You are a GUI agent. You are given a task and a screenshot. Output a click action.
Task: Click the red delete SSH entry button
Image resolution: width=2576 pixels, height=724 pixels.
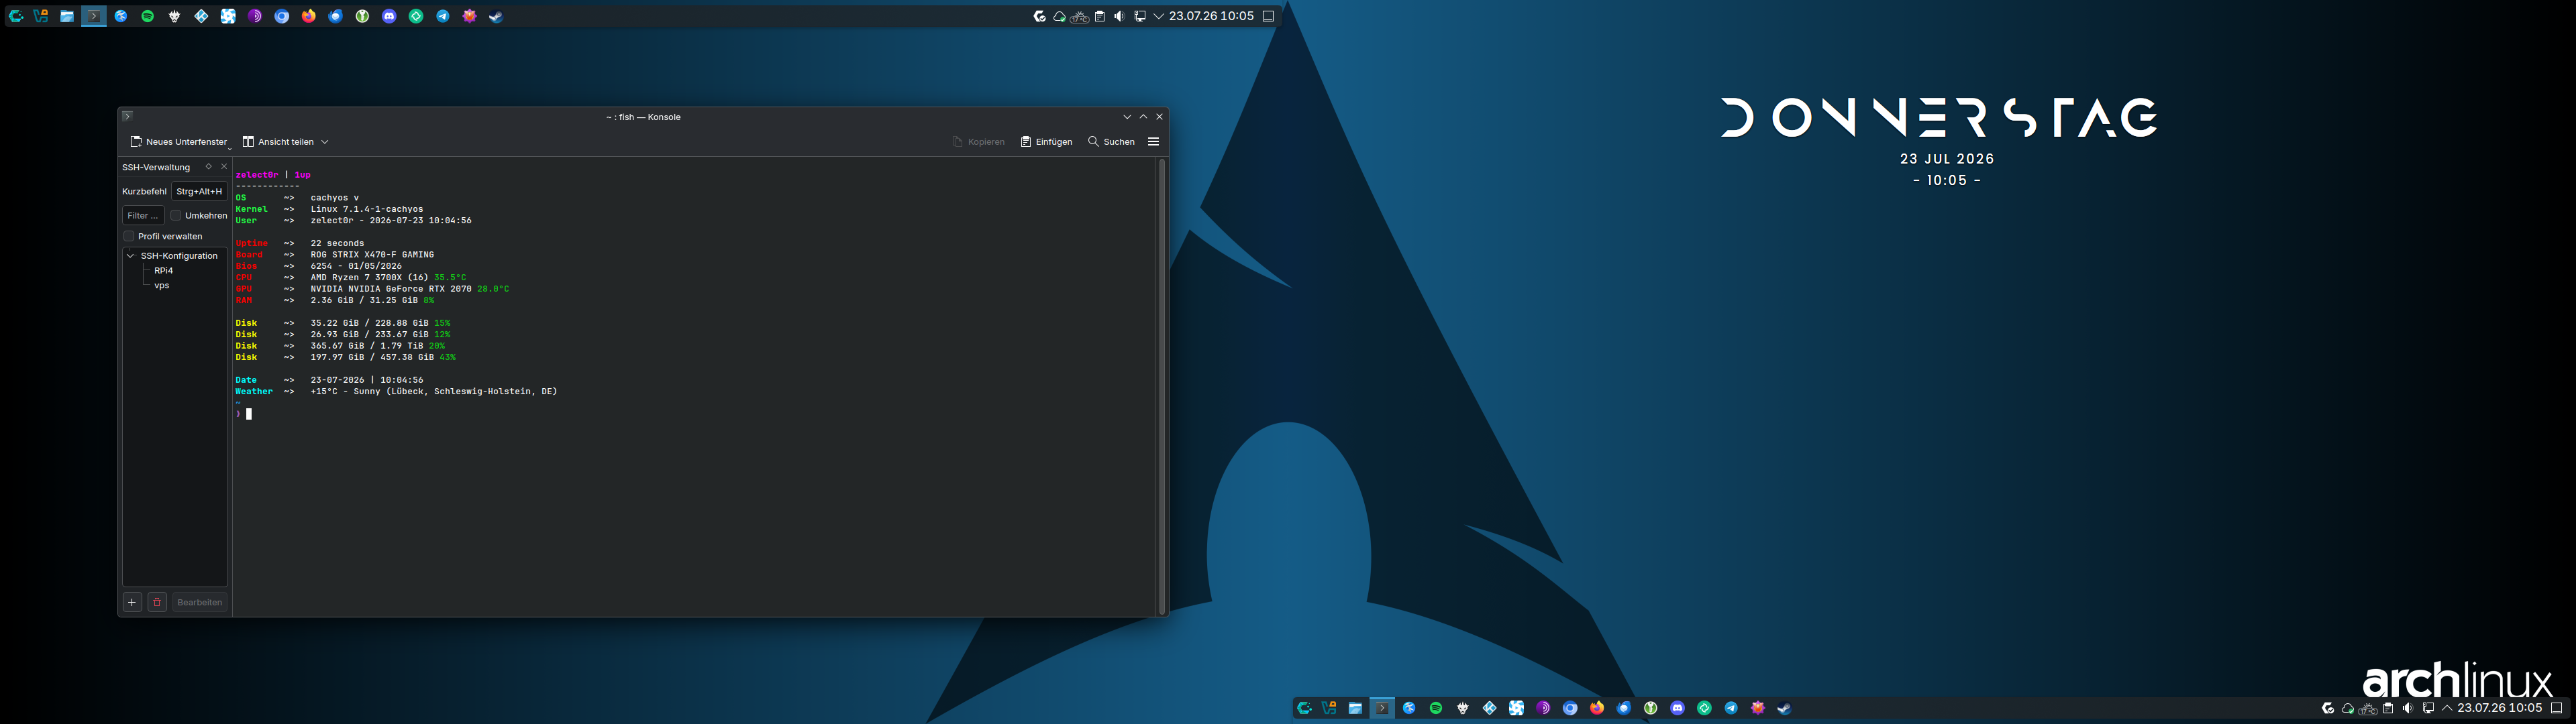click(x=157, y=602)
